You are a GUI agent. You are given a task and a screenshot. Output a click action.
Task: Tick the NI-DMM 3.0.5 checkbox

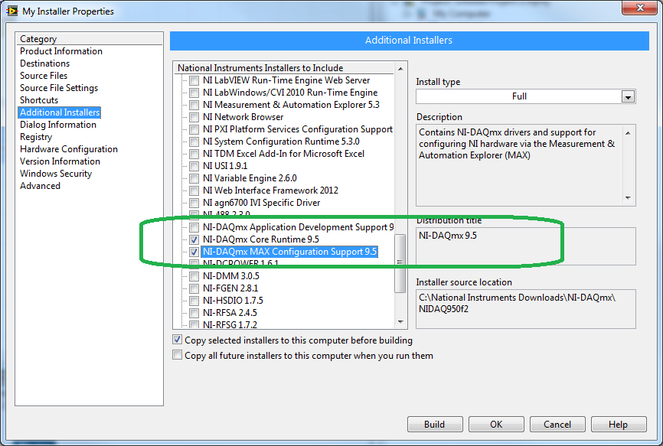(194, 277)
